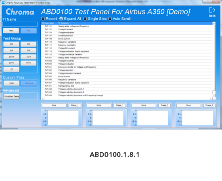Select row TVF109 Inrush current
Image resolution: width=222 pixels, height=181 pixels.
point(127,39)
